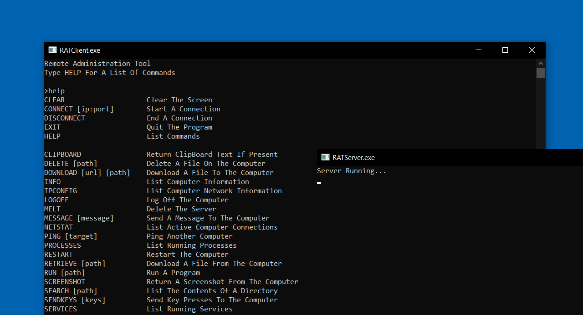Image resolution: width=583 pixels, height=315 pixels.
Task: Click the NETSTAT command entry
Action: pyautogui.click(x=58, y=227)
